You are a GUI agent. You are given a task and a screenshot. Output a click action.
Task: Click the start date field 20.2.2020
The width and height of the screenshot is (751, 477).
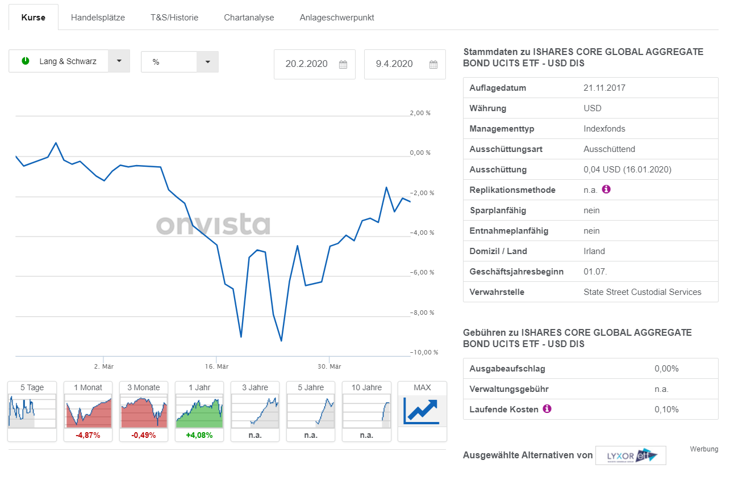point(307,64)
